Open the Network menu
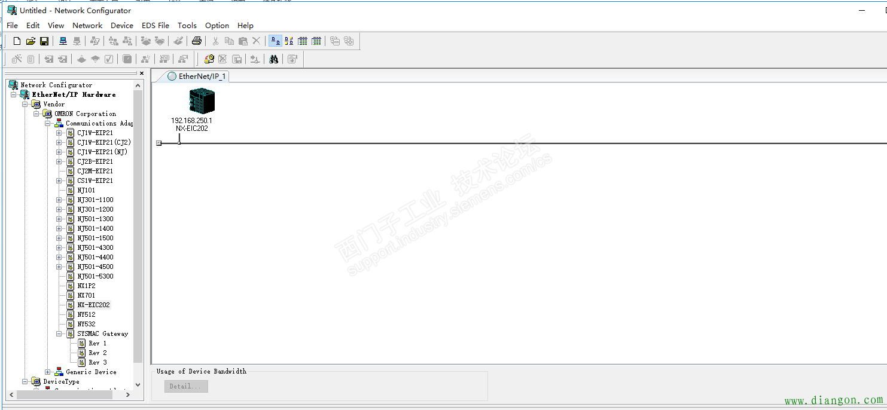Viewport: 887px width, 410px height. pos(87,26)
